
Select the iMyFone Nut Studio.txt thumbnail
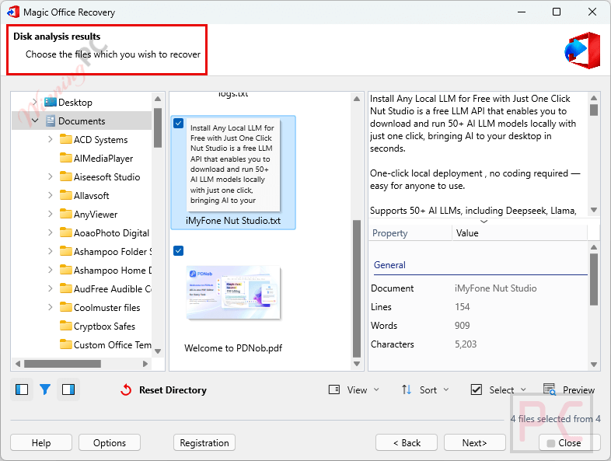233,164
